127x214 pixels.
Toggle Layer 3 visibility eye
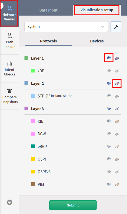(x=109, y=108)
